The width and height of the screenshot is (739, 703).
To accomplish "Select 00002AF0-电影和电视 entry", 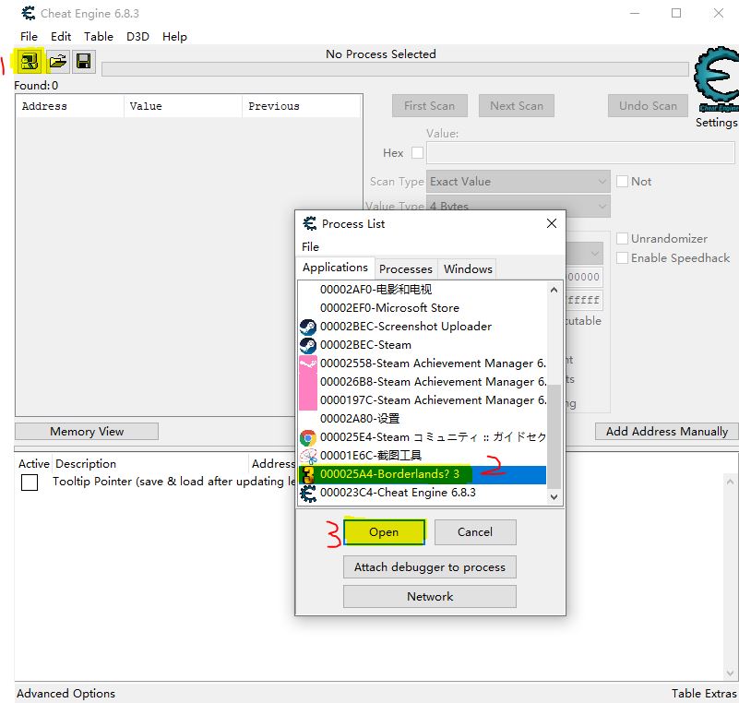I will coord(423,290).
